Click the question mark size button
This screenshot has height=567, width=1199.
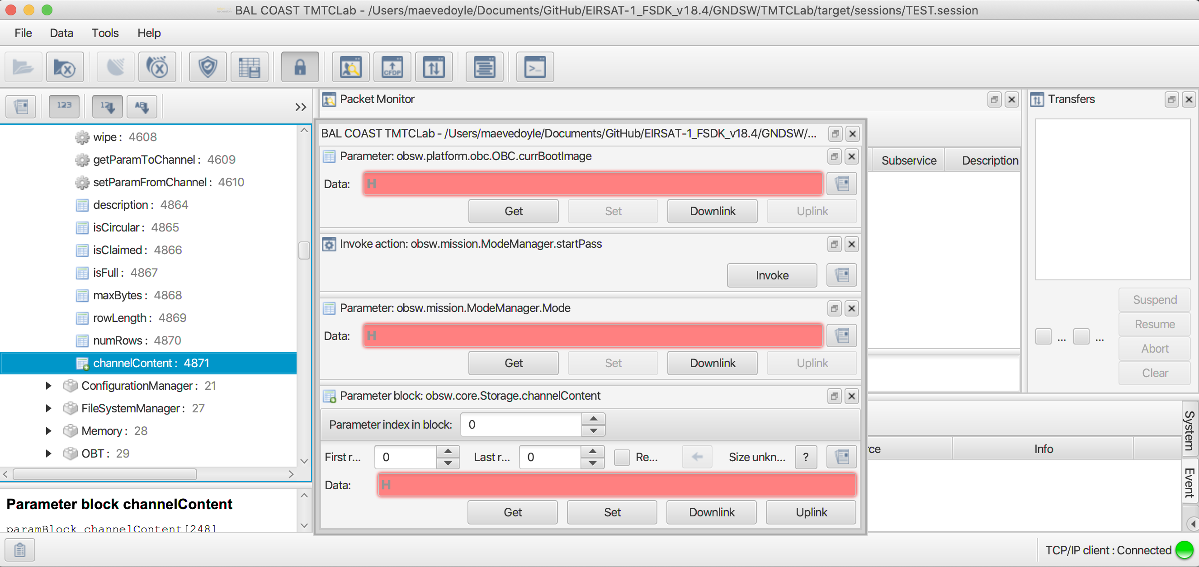point(806,457)
